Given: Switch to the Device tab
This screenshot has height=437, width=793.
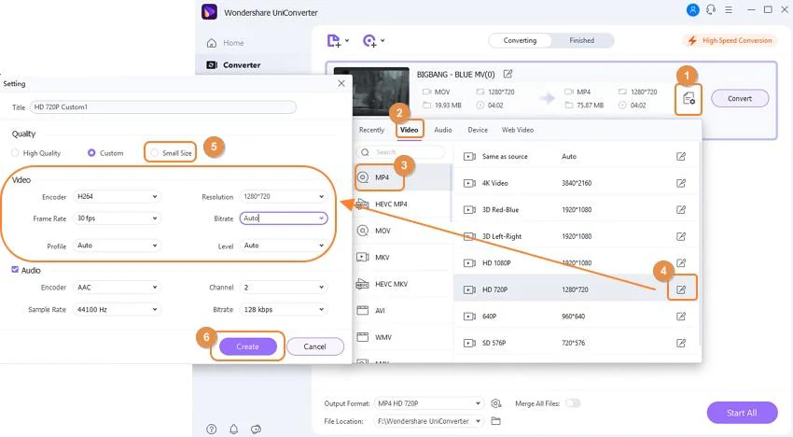Looking at the screenshot, I should pos(478,130).
